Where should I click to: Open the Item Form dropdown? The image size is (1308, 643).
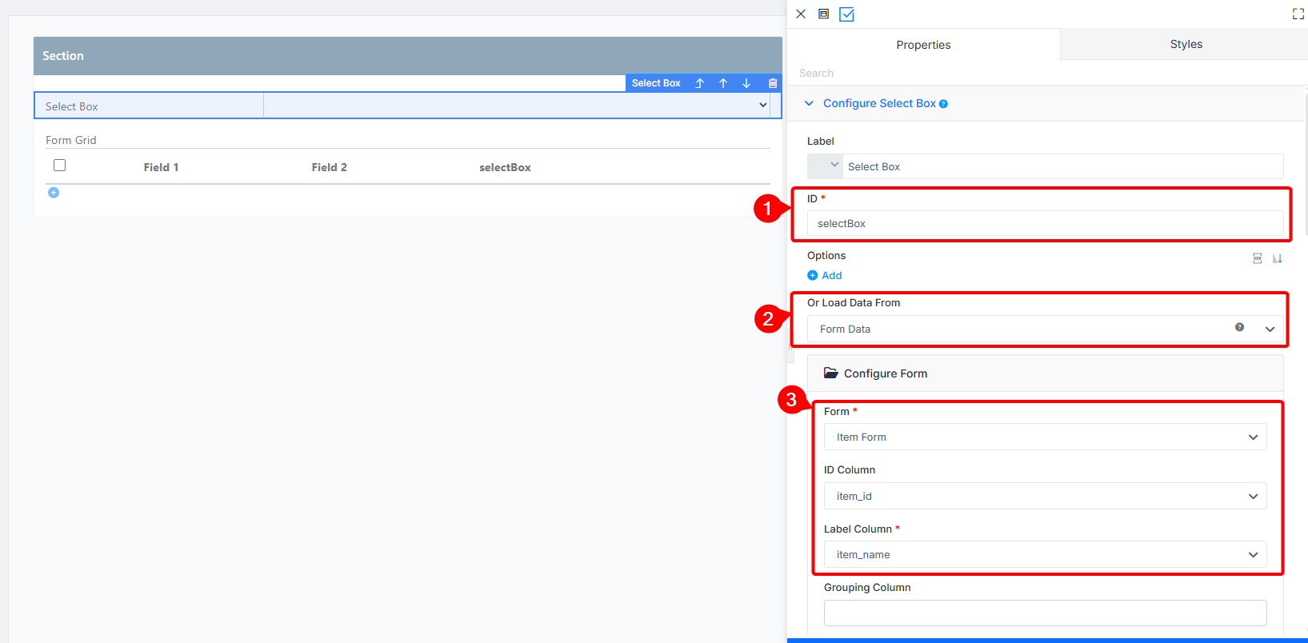point(1046,437)
